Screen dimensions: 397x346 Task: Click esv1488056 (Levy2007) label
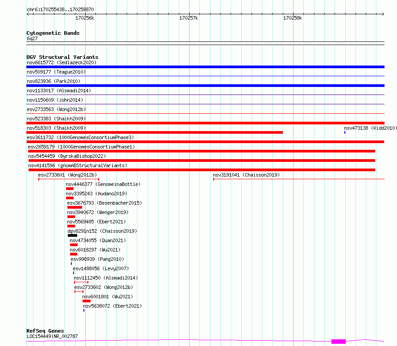[x=101, y=268]
